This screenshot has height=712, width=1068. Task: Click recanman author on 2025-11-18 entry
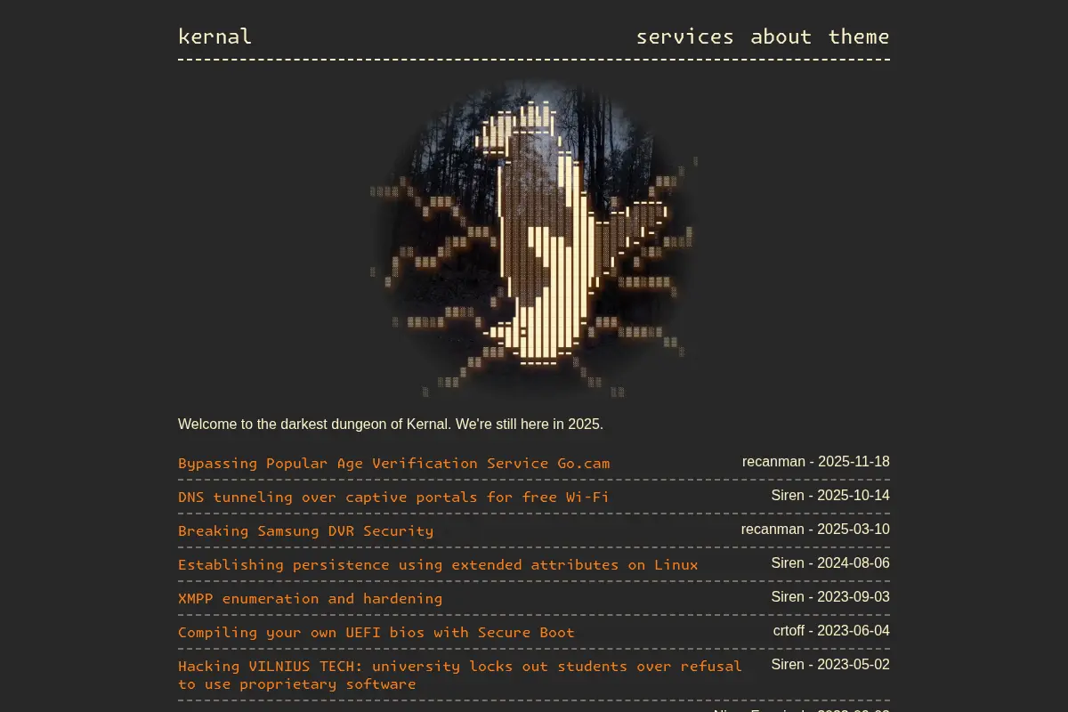tap(773, 462)
